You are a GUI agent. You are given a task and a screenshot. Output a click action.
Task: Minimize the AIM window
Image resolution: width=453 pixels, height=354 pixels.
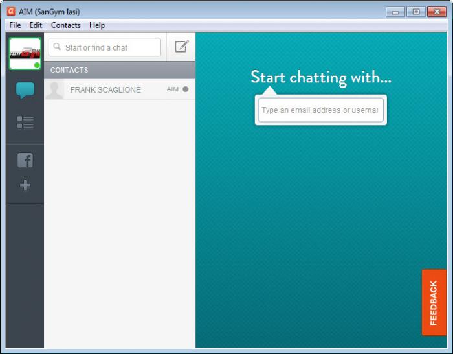[x=395, y=12]
